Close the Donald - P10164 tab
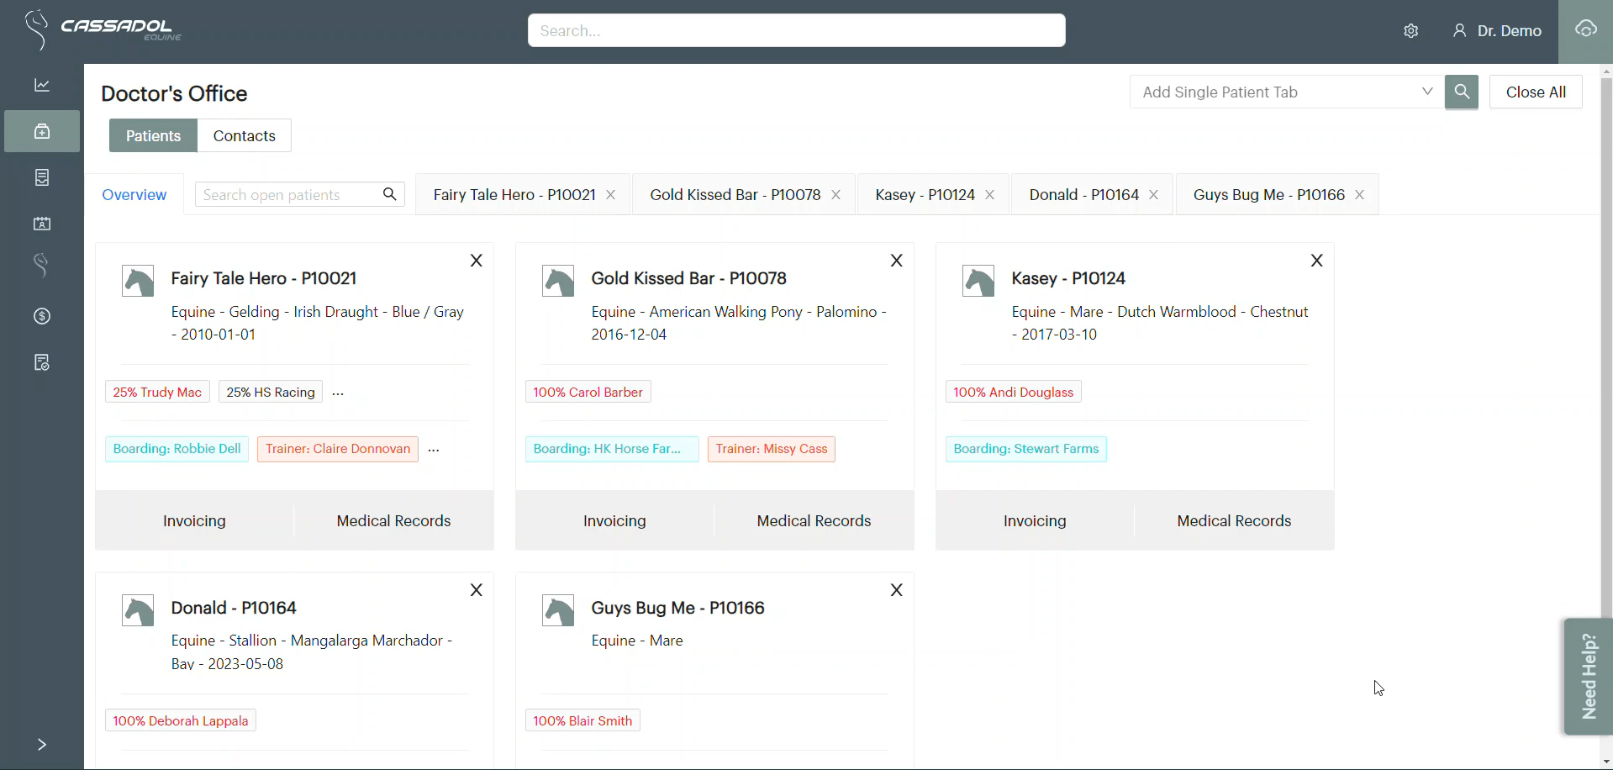 1154,195
